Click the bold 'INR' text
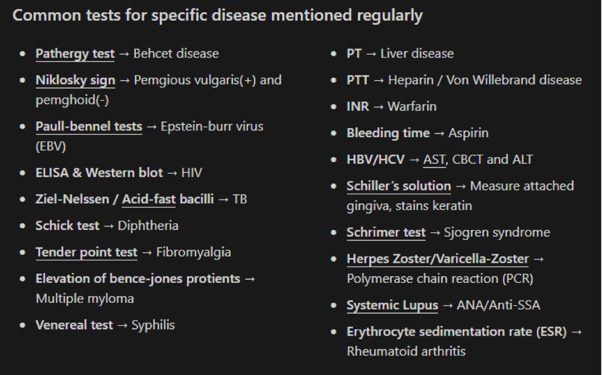602x375 pixels. tap(357, 107)
